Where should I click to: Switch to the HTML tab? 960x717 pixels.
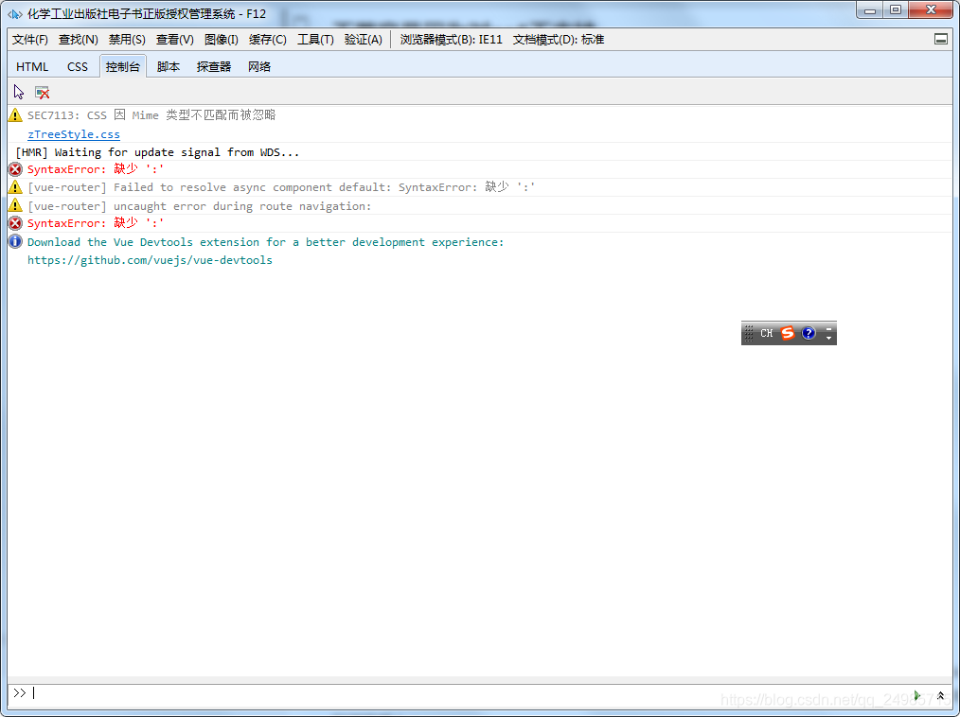pos(32,66)
